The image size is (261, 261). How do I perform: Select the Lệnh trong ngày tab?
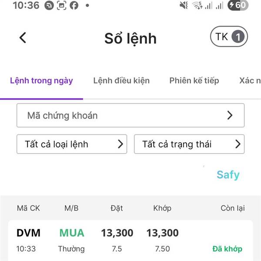pos(41,81)
